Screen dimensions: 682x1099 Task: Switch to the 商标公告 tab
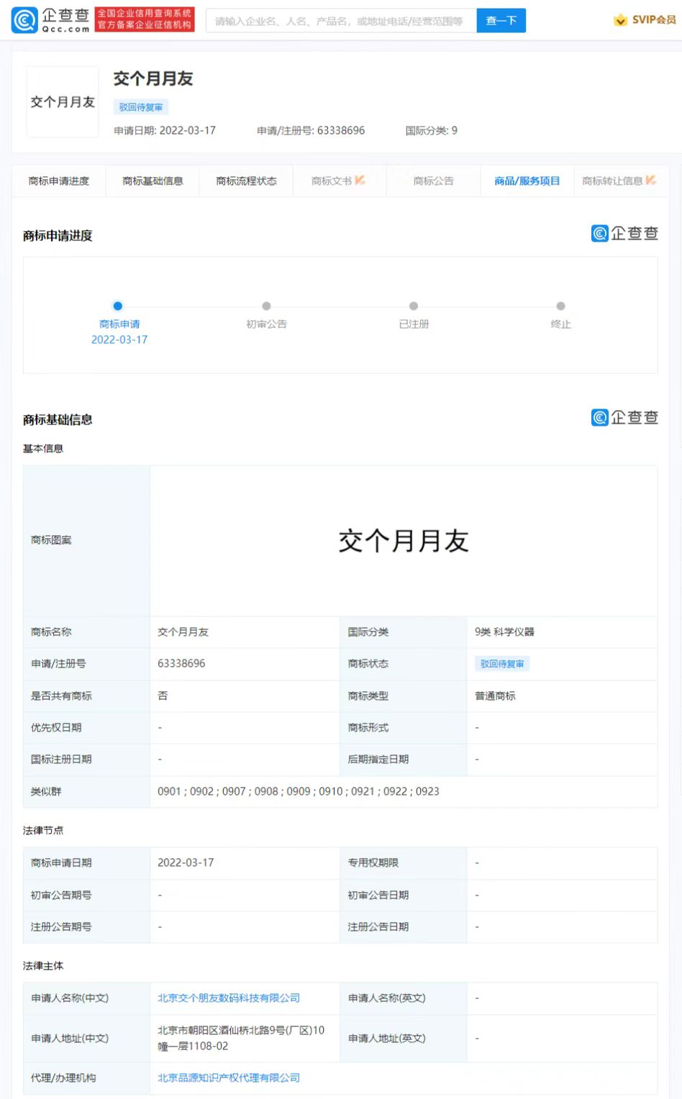tap(433, 181)
